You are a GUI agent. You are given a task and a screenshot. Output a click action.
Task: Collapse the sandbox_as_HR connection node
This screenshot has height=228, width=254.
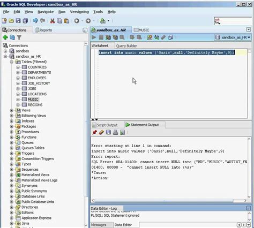point(5,56)
